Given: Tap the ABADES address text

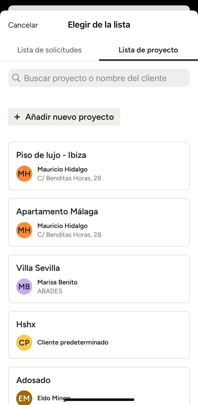Looking at the screenshot, I should [50, 291].
